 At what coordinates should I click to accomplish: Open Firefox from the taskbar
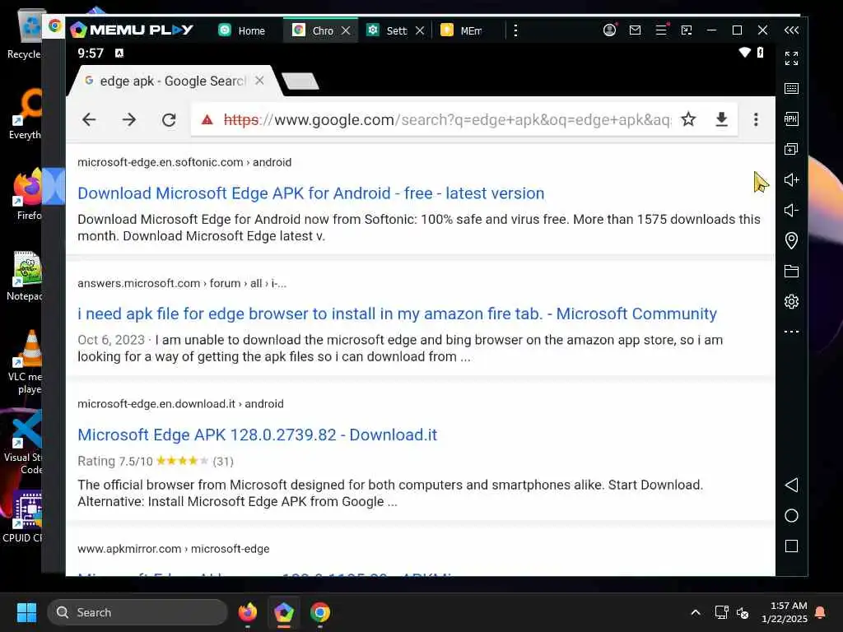point(247,612)
